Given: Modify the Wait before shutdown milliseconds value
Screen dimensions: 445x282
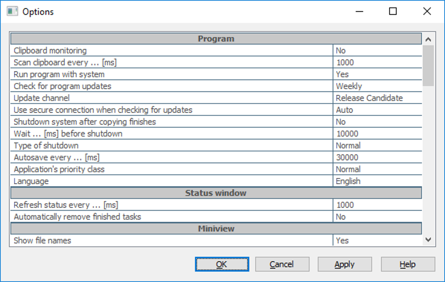Looking at the screenshot, I should coord(378,133).
